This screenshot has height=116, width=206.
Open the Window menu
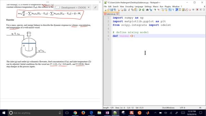click(x=176, y=6)
